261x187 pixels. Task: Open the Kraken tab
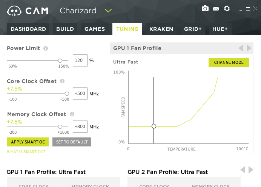pyautogui.click(x=161, y=29)
